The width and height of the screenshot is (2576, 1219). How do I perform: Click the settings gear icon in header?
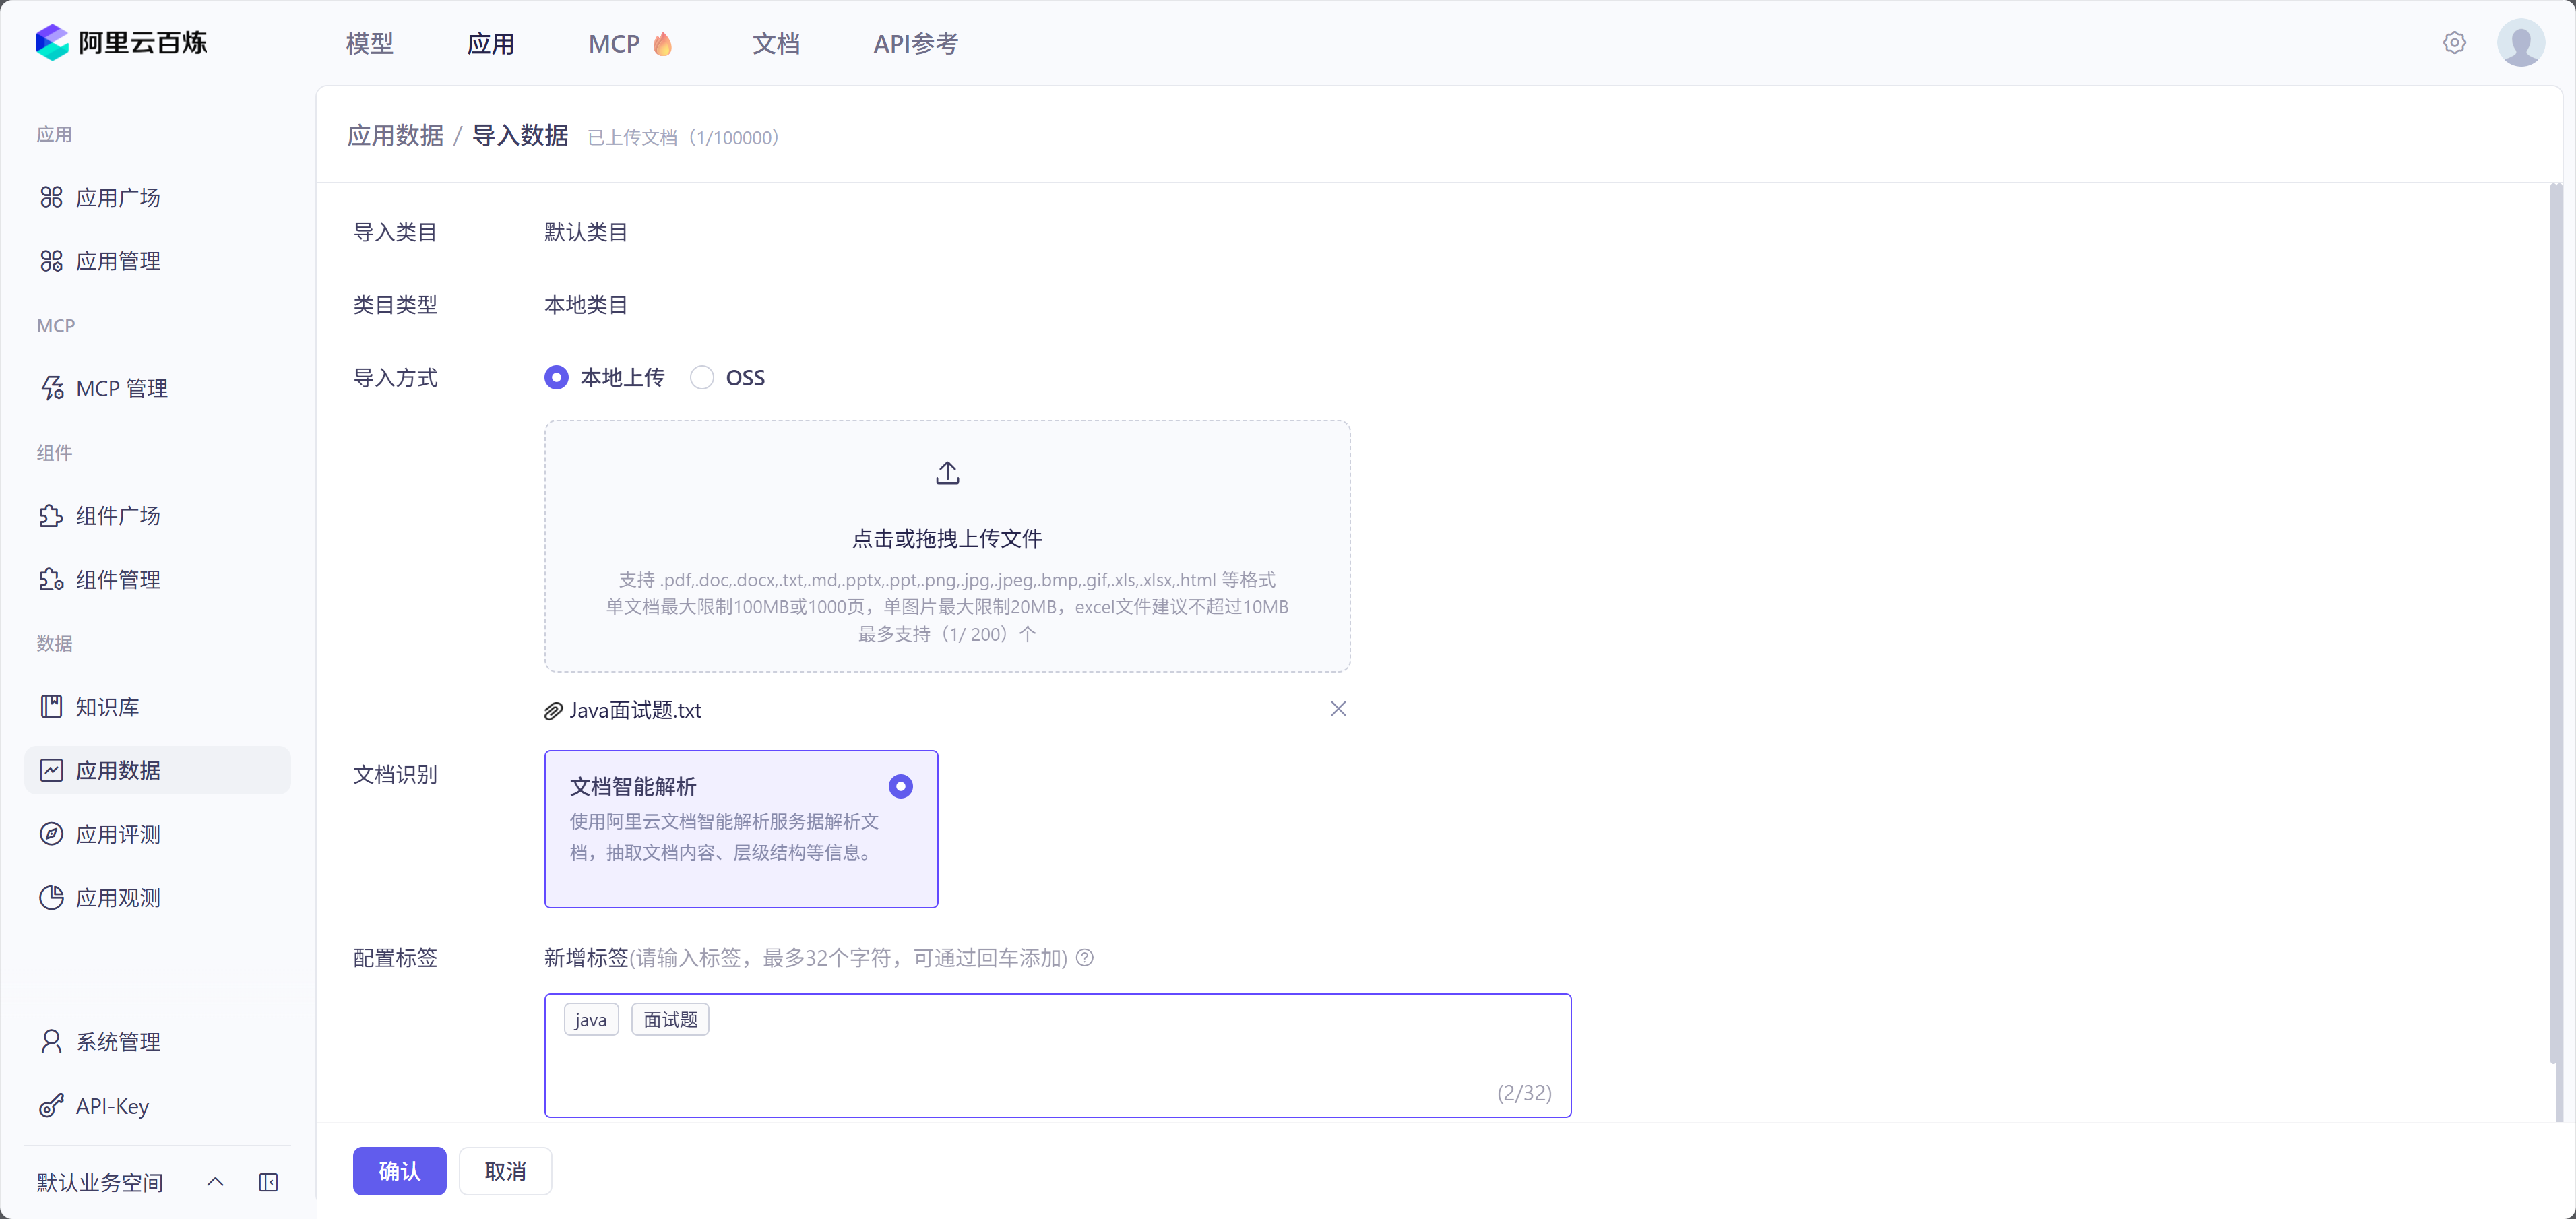[2453, 43]
